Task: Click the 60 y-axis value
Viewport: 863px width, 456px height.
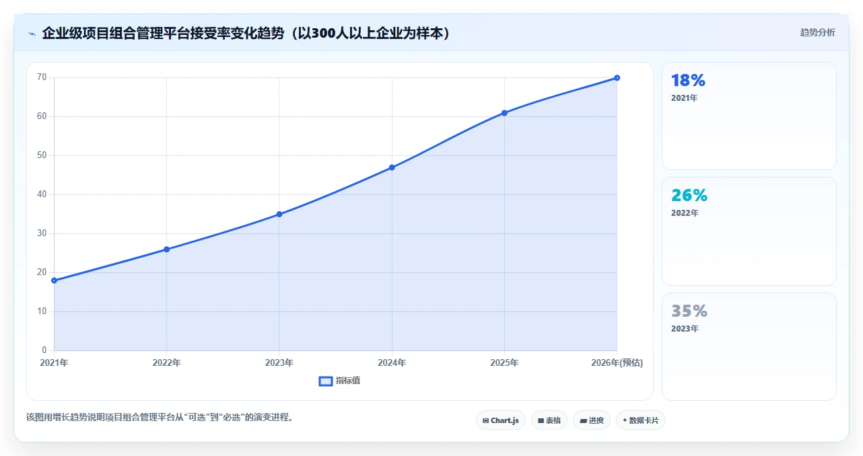Action: click(x=42, y=116)
